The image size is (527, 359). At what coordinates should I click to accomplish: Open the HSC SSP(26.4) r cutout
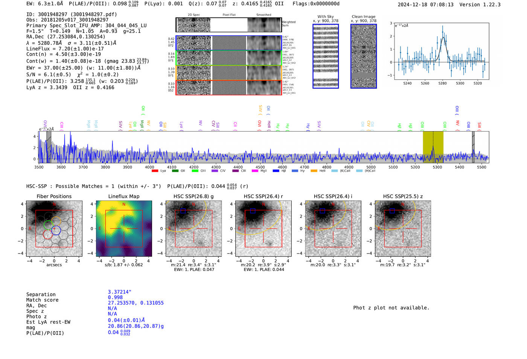click(263, 229)
